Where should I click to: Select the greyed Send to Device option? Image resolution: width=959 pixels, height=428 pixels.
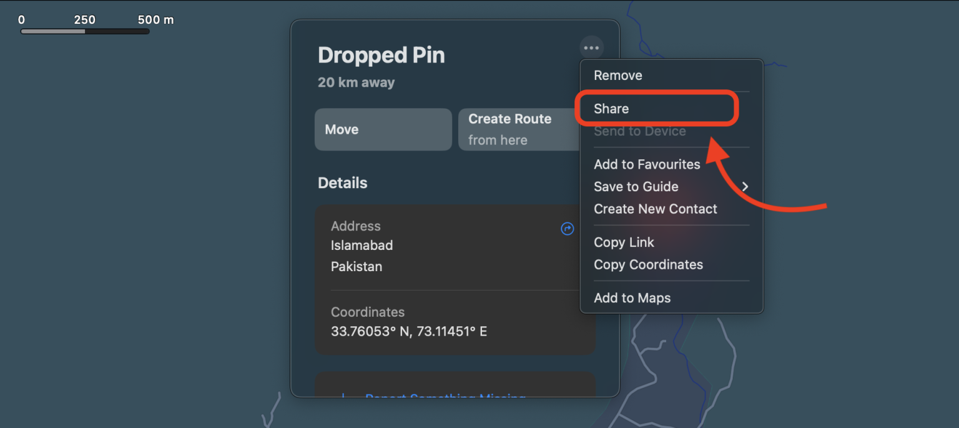pos(640,131)
